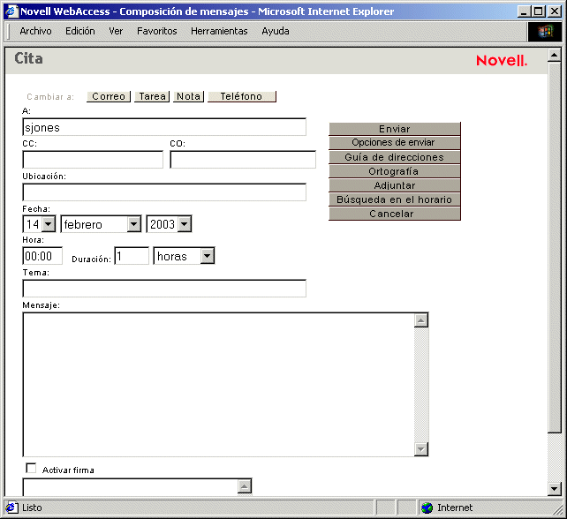Open the Ayuda menu
567x519 pixels.
tap(276, 31)
